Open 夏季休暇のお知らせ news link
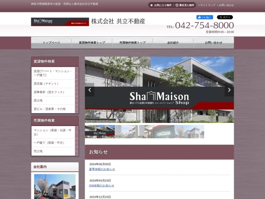 [102, 169]
